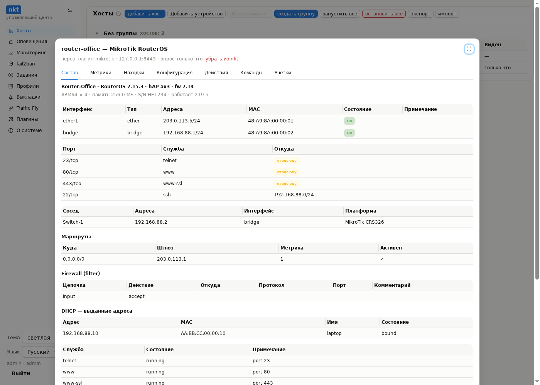Click gateway 203.0.113.1 cell
Image resolution: width=540 pixels, height=385 pixels.
coord(172,259)
